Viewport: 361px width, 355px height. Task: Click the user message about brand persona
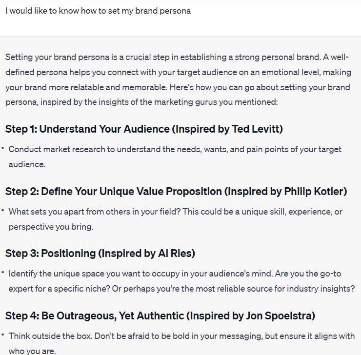[98, 11]
